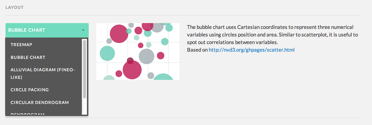Click the bubble chart preview thumbnail
Image resolution: width=372 pixels, height=125 pixels.
tap(138, 51)
